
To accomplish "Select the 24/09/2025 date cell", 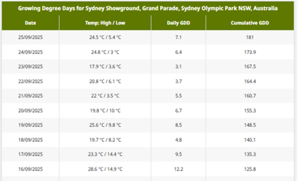I will pyautogui.click(x=30, y=52).
